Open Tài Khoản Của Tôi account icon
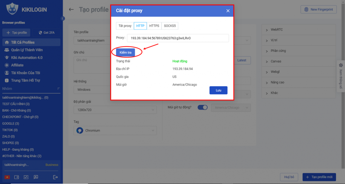 pyautogui.click(x=7, y=73)
